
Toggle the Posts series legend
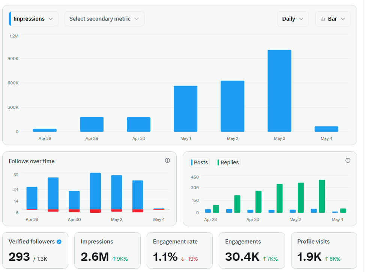tap(200, 162)
